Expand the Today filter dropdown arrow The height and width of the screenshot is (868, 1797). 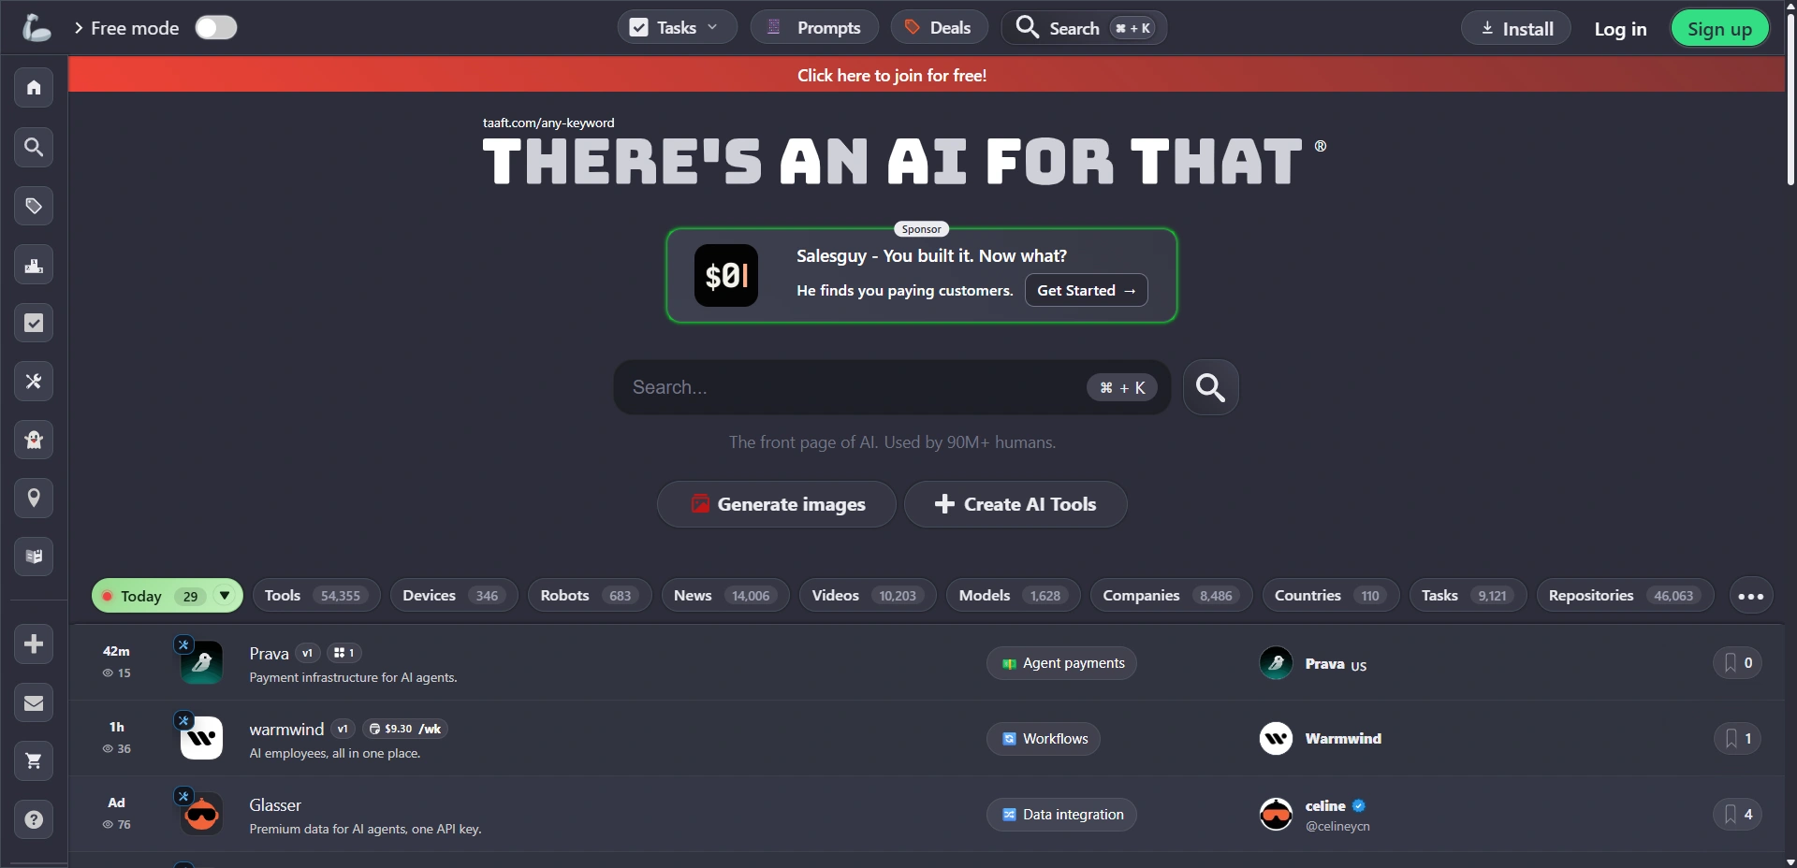[225, 596]
